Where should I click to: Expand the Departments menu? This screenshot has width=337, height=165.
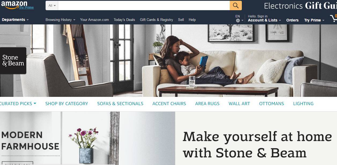click(15, 20)
